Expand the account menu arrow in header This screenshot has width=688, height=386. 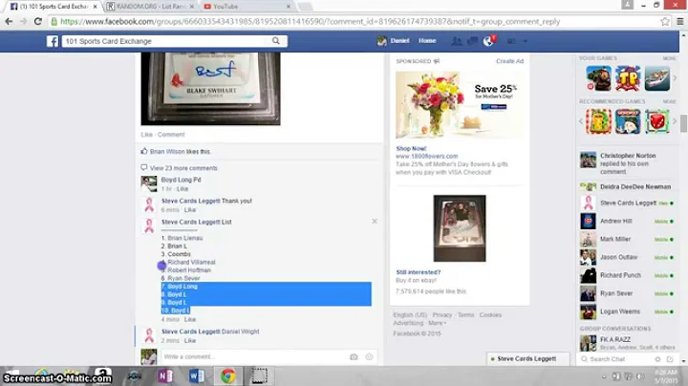click(x=525, y=41)
